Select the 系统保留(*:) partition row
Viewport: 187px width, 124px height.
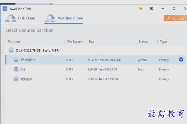[96, 60]
